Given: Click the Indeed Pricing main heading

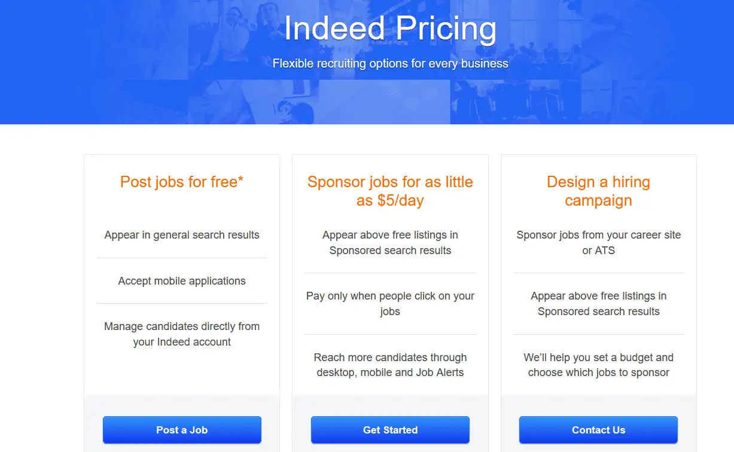Looking at the screenshot, I should coord(390,29).
